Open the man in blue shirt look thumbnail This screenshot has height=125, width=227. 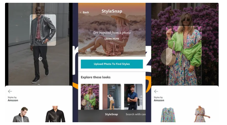(x=133, y=97)
